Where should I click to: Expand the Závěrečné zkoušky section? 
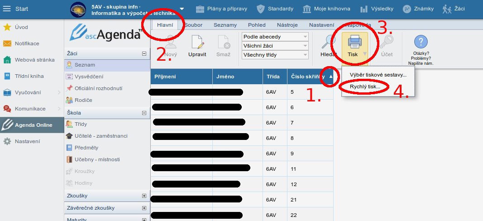(144, 208)
